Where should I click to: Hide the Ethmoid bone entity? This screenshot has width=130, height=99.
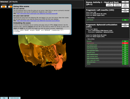point(125,41)
